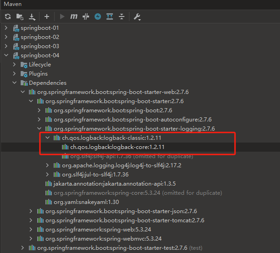The height and width of the screenshot is (253, 280).
Task: Expand the Plugins folder
Action: 15,73
